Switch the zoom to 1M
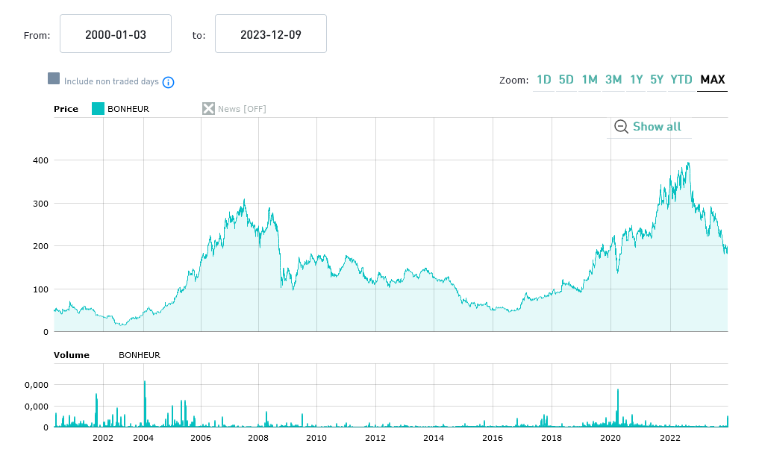Screen dimensions: 762x458 pyautogui.click(x=590, y=80)
